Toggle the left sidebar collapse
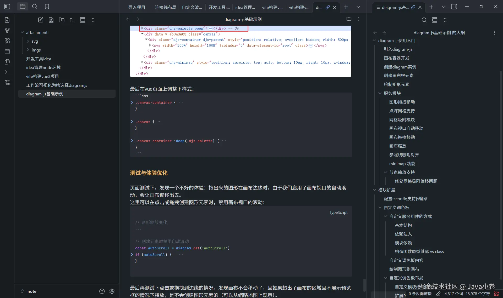Image resolution: width=503 pixels, height=298 pixels. 7,7
